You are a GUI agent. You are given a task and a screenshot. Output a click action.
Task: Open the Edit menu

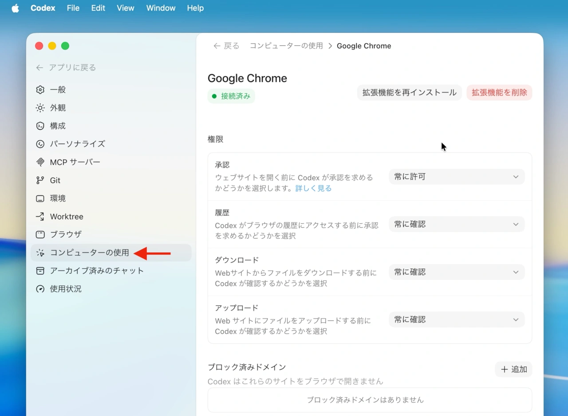(x=98, y=8)
